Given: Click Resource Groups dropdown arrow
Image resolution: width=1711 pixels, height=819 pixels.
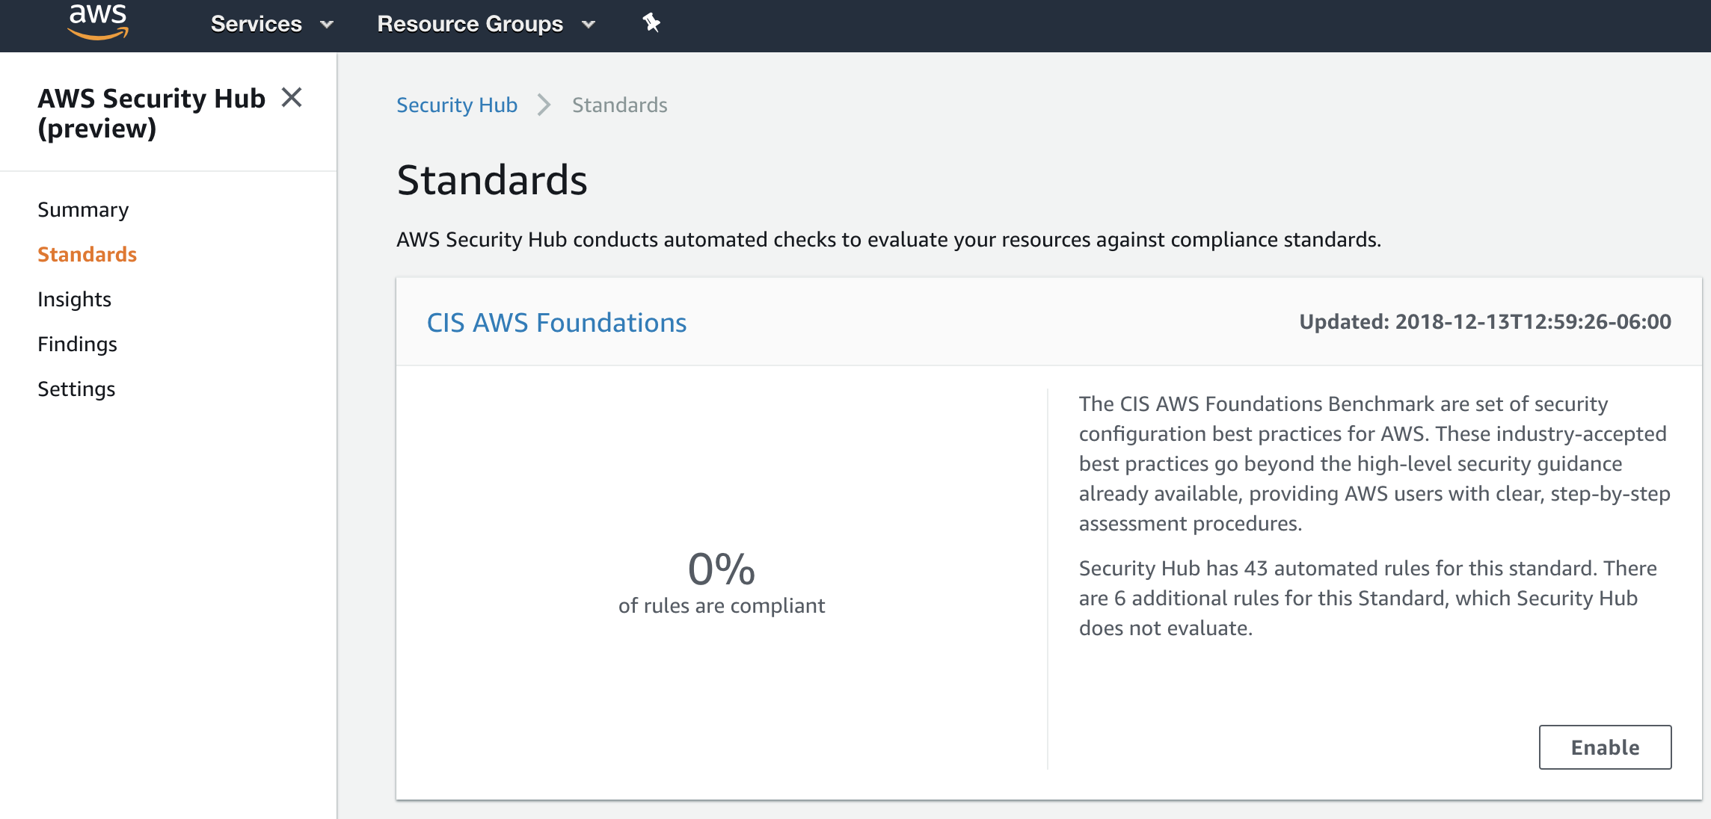Looking at the screenshot, I should [x=589, y=25].
